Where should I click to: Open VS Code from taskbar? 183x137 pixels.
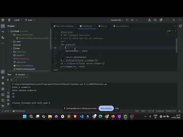coord(82,116)
